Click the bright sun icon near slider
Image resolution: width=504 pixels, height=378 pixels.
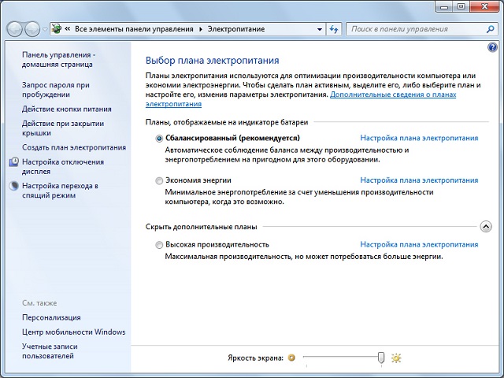[x=396, y=358]
